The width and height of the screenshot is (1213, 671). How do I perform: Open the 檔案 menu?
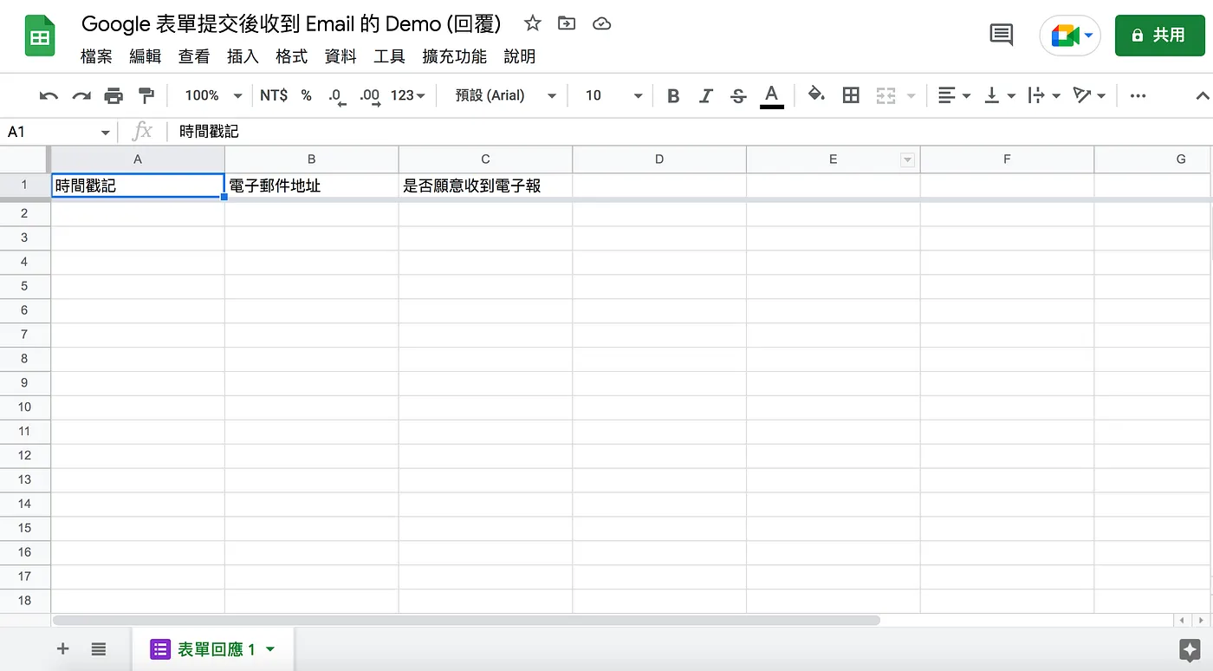(x=96, y=56)
